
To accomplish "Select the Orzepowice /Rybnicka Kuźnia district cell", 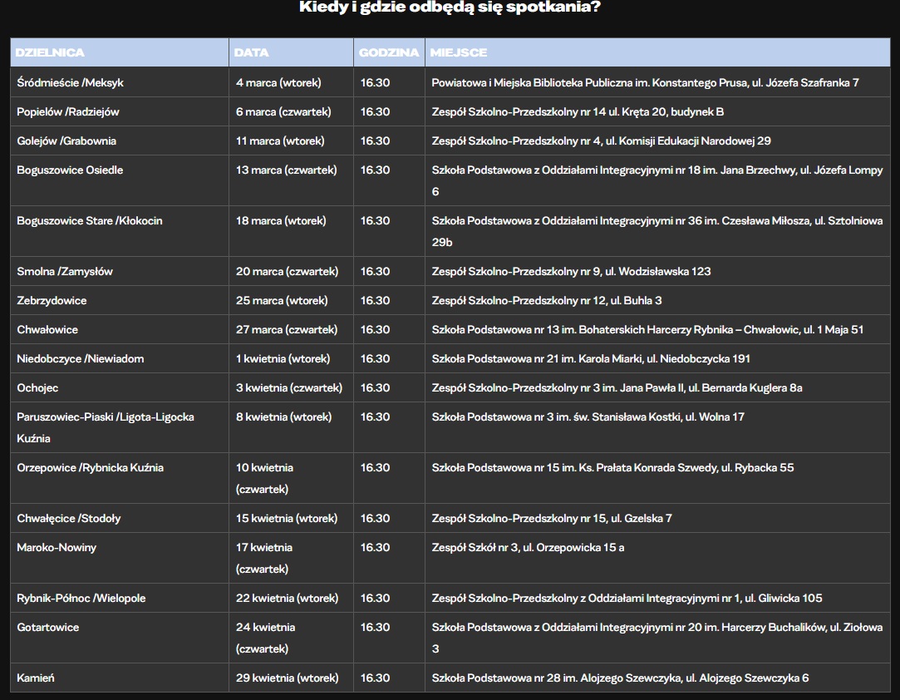I will pos(90,468).
